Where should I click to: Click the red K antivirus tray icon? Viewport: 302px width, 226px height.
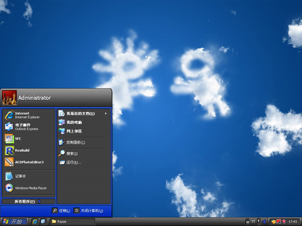point(279,221)
